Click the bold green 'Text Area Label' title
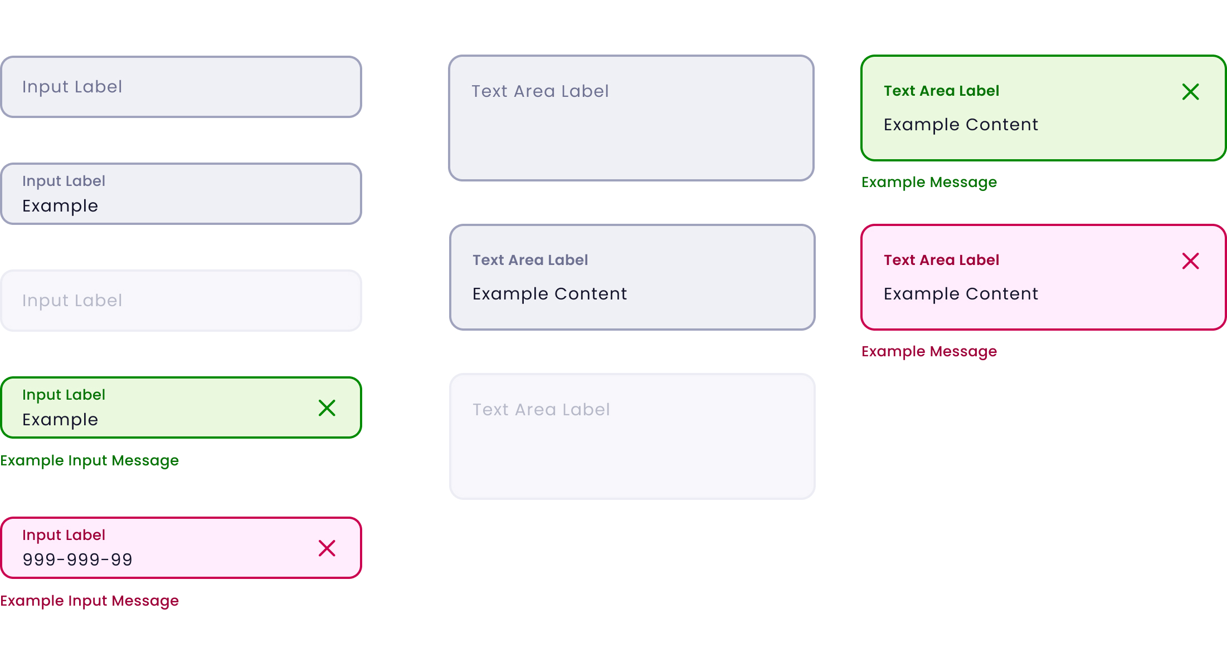1227x668 pixels. [x=941, y=91]
